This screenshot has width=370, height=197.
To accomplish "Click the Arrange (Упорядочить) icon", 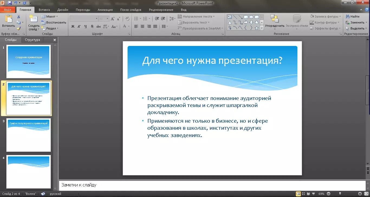I will pos(274,19).
